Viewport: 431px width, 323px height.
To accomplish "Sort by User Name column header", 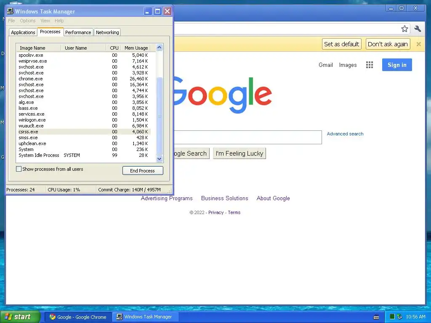I will point(83,48).
